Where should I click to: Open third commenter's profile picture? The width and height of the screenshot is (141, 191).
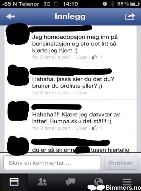coord(18,110)
